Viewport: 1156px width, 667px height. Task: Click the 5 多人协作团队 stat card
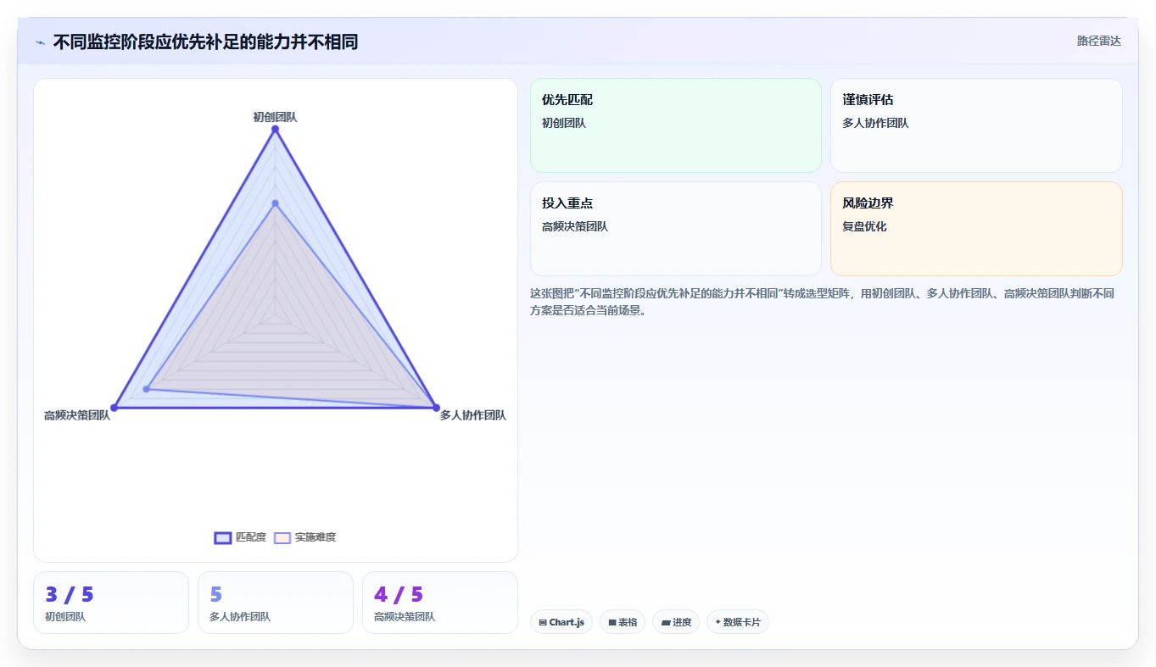[x=276, y=603]
